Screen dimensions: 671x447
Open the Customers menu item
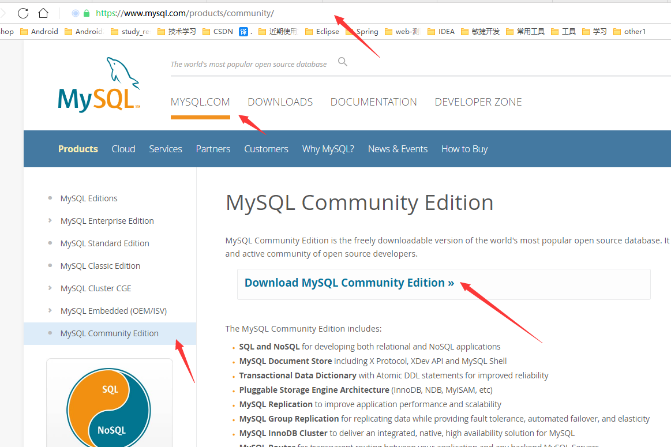point(266,149)
